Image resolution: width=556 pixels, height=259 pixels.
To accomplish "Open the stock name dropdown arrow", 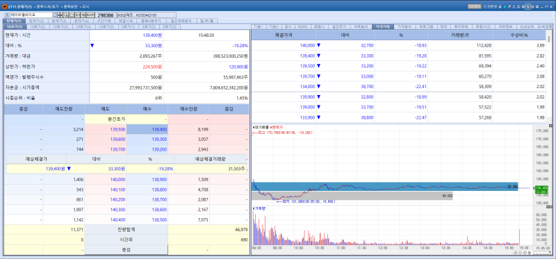I will coord(55,15).
